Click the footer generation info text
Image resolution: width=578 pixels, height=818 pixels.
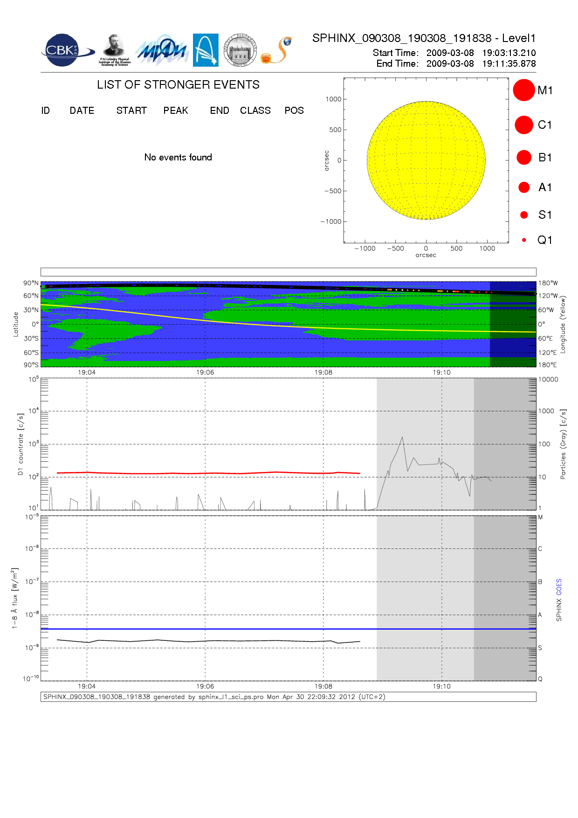tap(214, 697)
